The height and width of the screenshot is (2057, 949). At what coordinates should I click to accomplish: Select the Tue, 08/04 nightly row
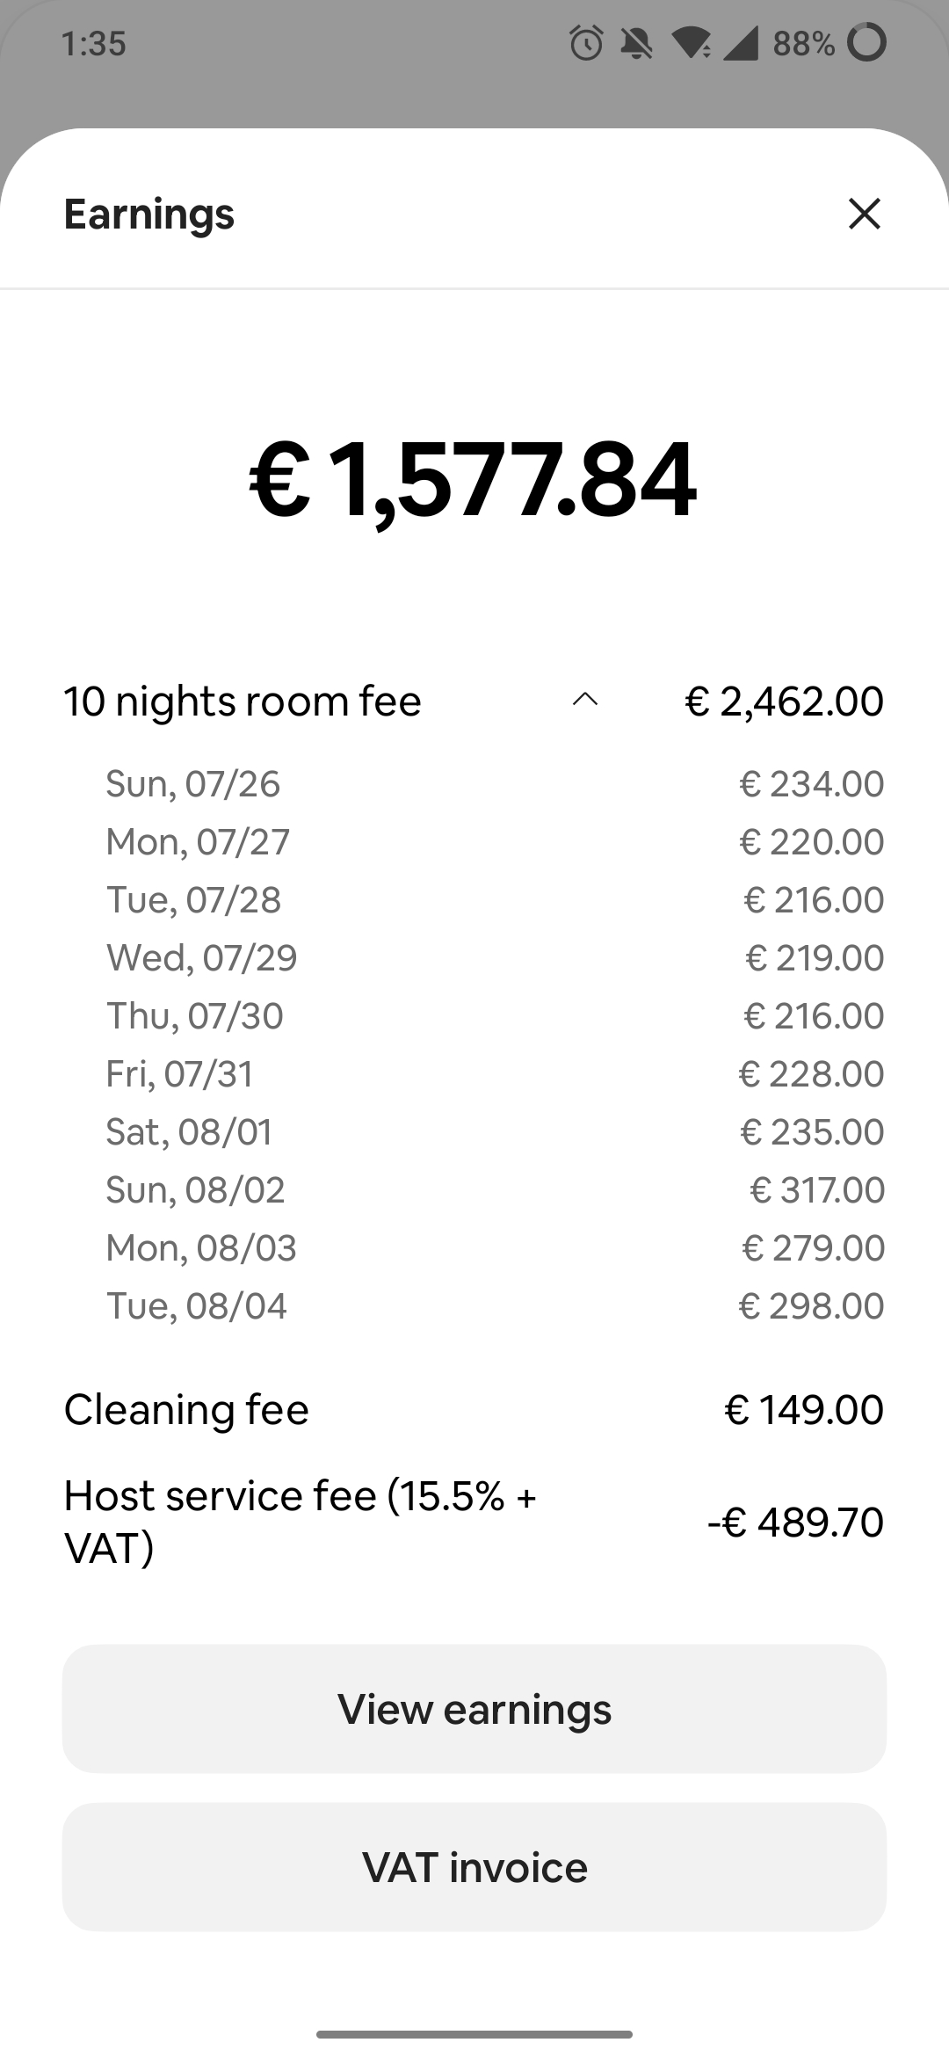[495, 1305]
